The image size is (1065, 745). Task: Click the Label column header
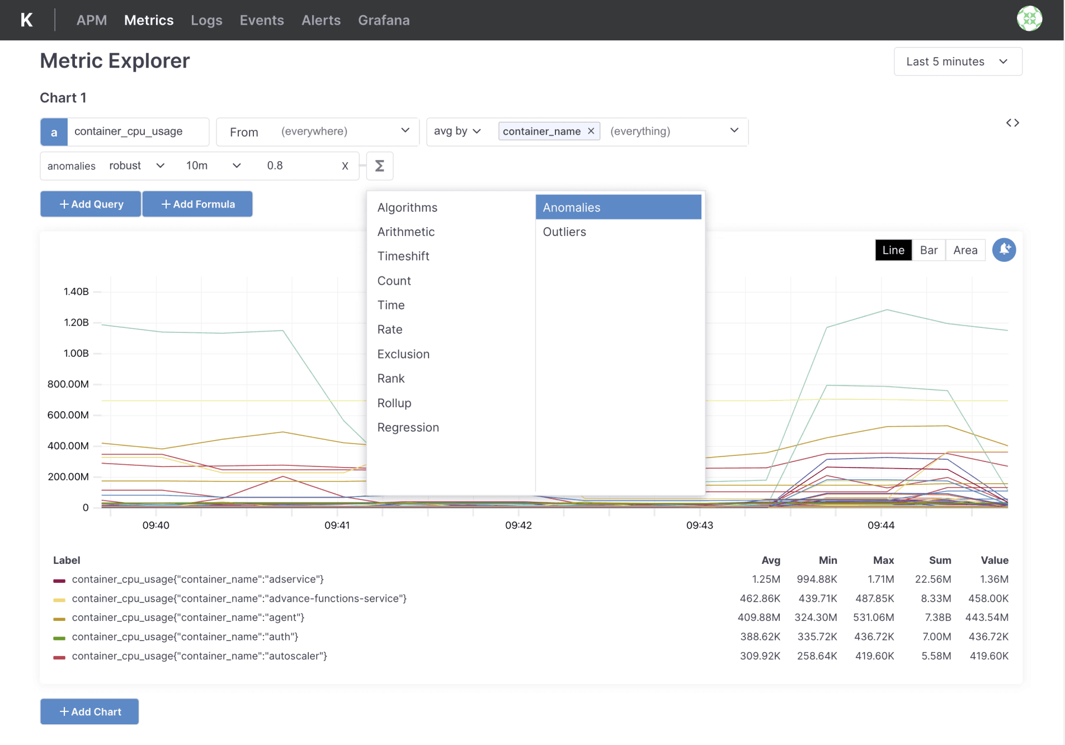(x=67, y=560)
